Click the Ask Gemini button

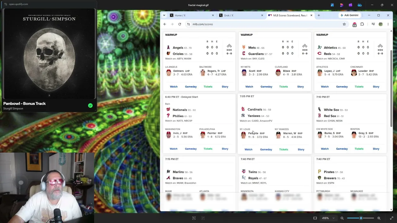349,15
